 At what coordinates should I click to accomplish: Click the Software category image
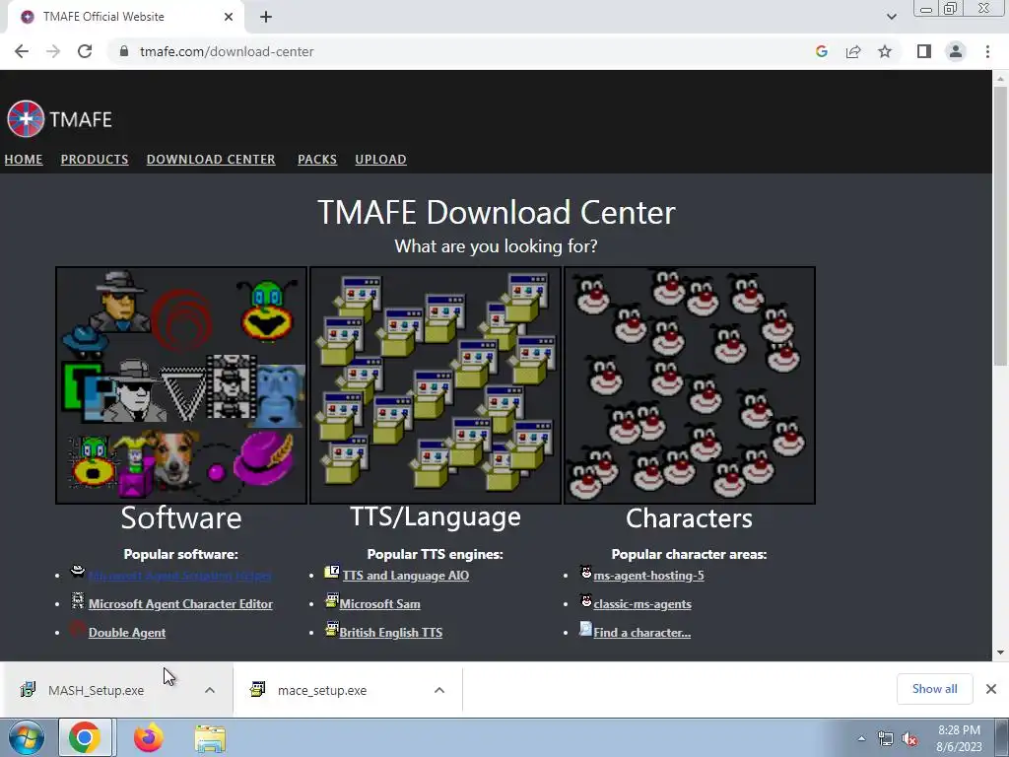[181, 385]
